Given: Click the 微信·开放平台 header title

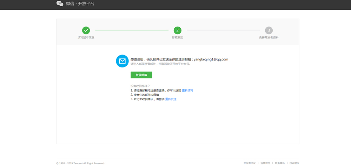Looking at the screenshot, I should [x=80, y=4].
